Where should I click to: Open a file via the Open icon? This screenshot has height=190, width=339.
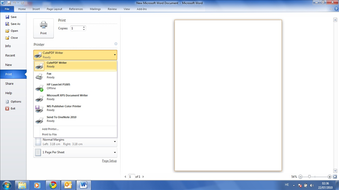click(7, 31)
